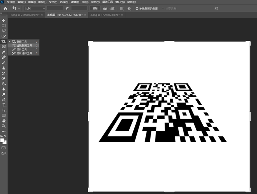Select the Dodge tool
Screen dimensions: 257x194
(x=4, y=94)
